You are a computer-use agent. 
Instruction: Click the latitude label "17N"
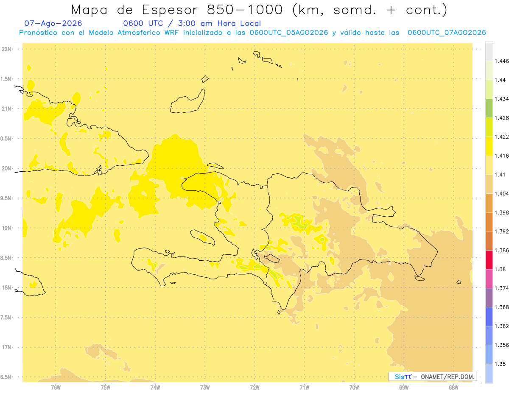pos(6,347)
